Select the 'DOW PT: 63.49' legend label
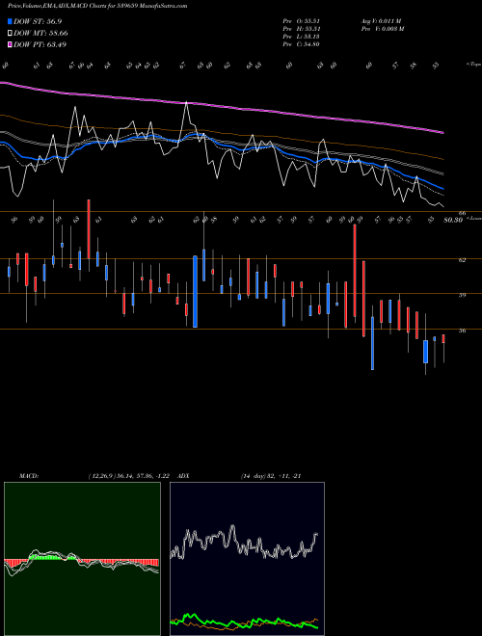 click(x=40, y=44)
